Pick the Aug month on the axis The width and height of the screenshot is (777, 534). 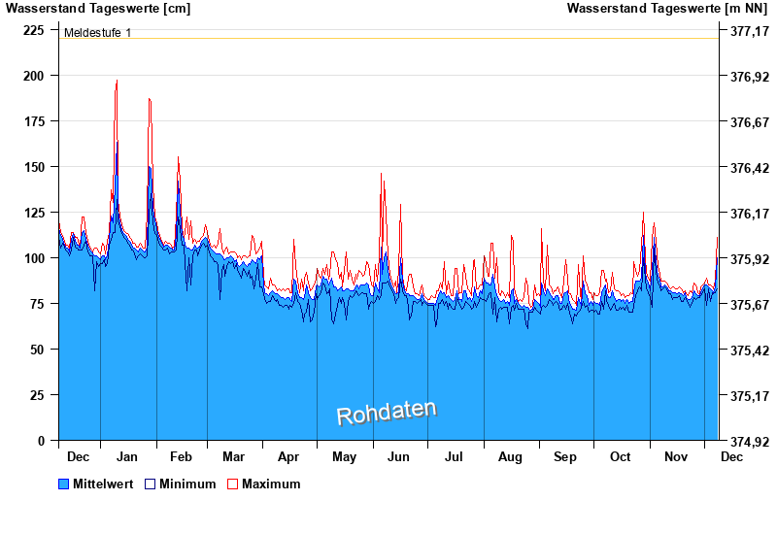(510, 456)
